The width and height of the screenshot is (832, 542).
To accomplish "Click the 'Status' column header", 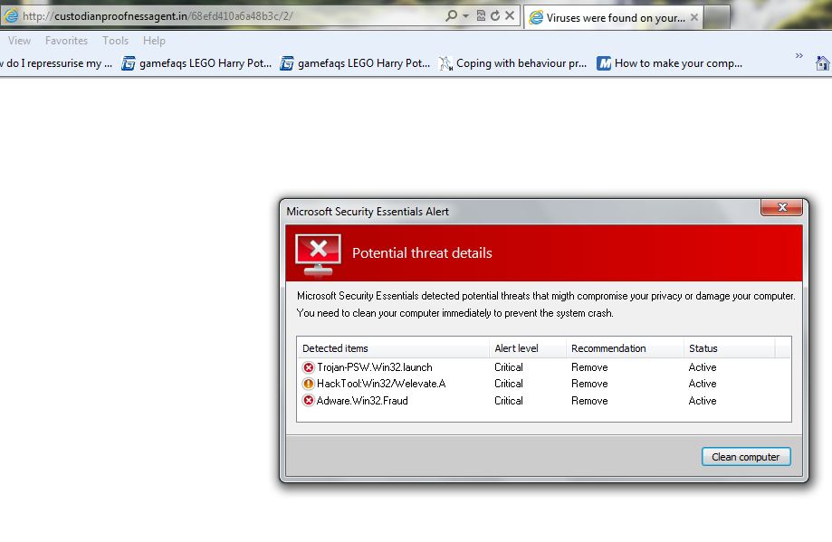I will pyautogui.click(x=729, y=348).
